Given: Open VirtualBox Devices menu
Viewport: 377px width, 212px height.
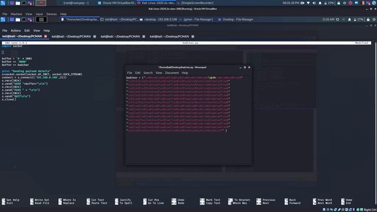Looking at the screenshot, I should [x=51, y=14].
